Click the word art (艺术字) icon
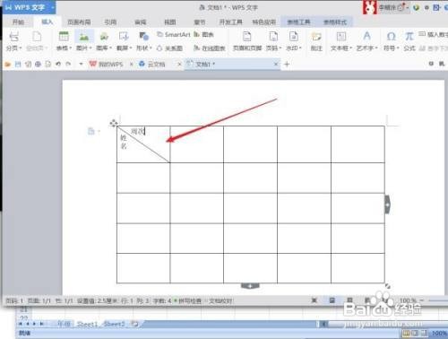 (x=366, y=37)
